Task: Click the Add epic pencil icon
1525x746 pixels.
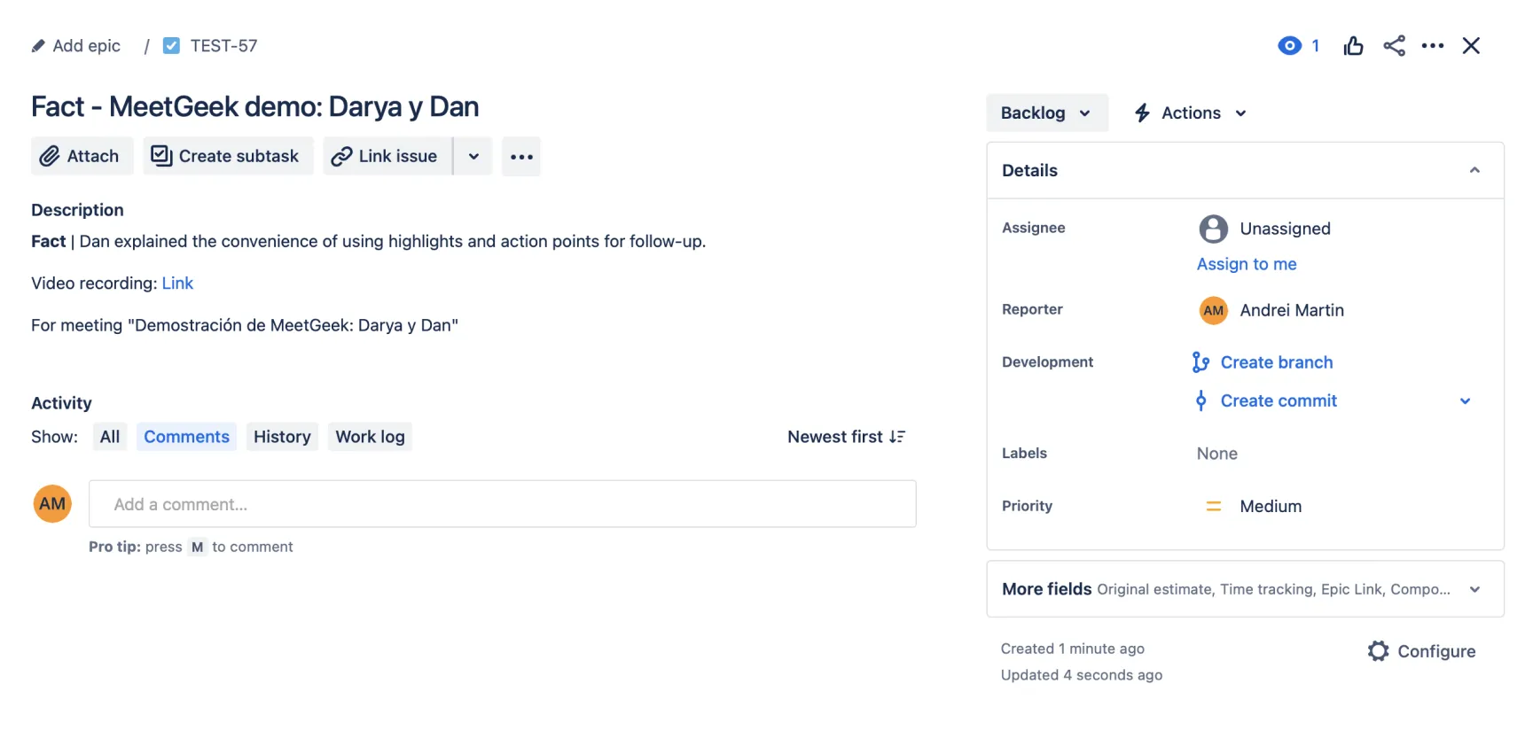Action: (38, 46)
